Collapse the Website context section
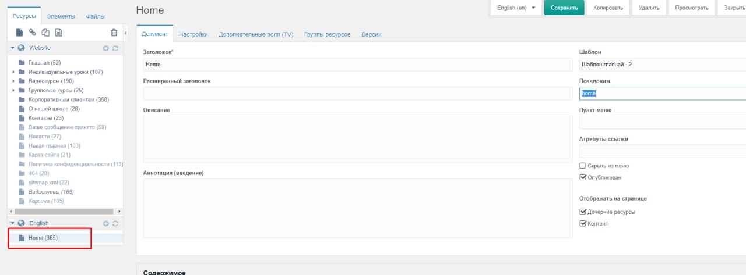746x275 pixels. pos(13,48)
